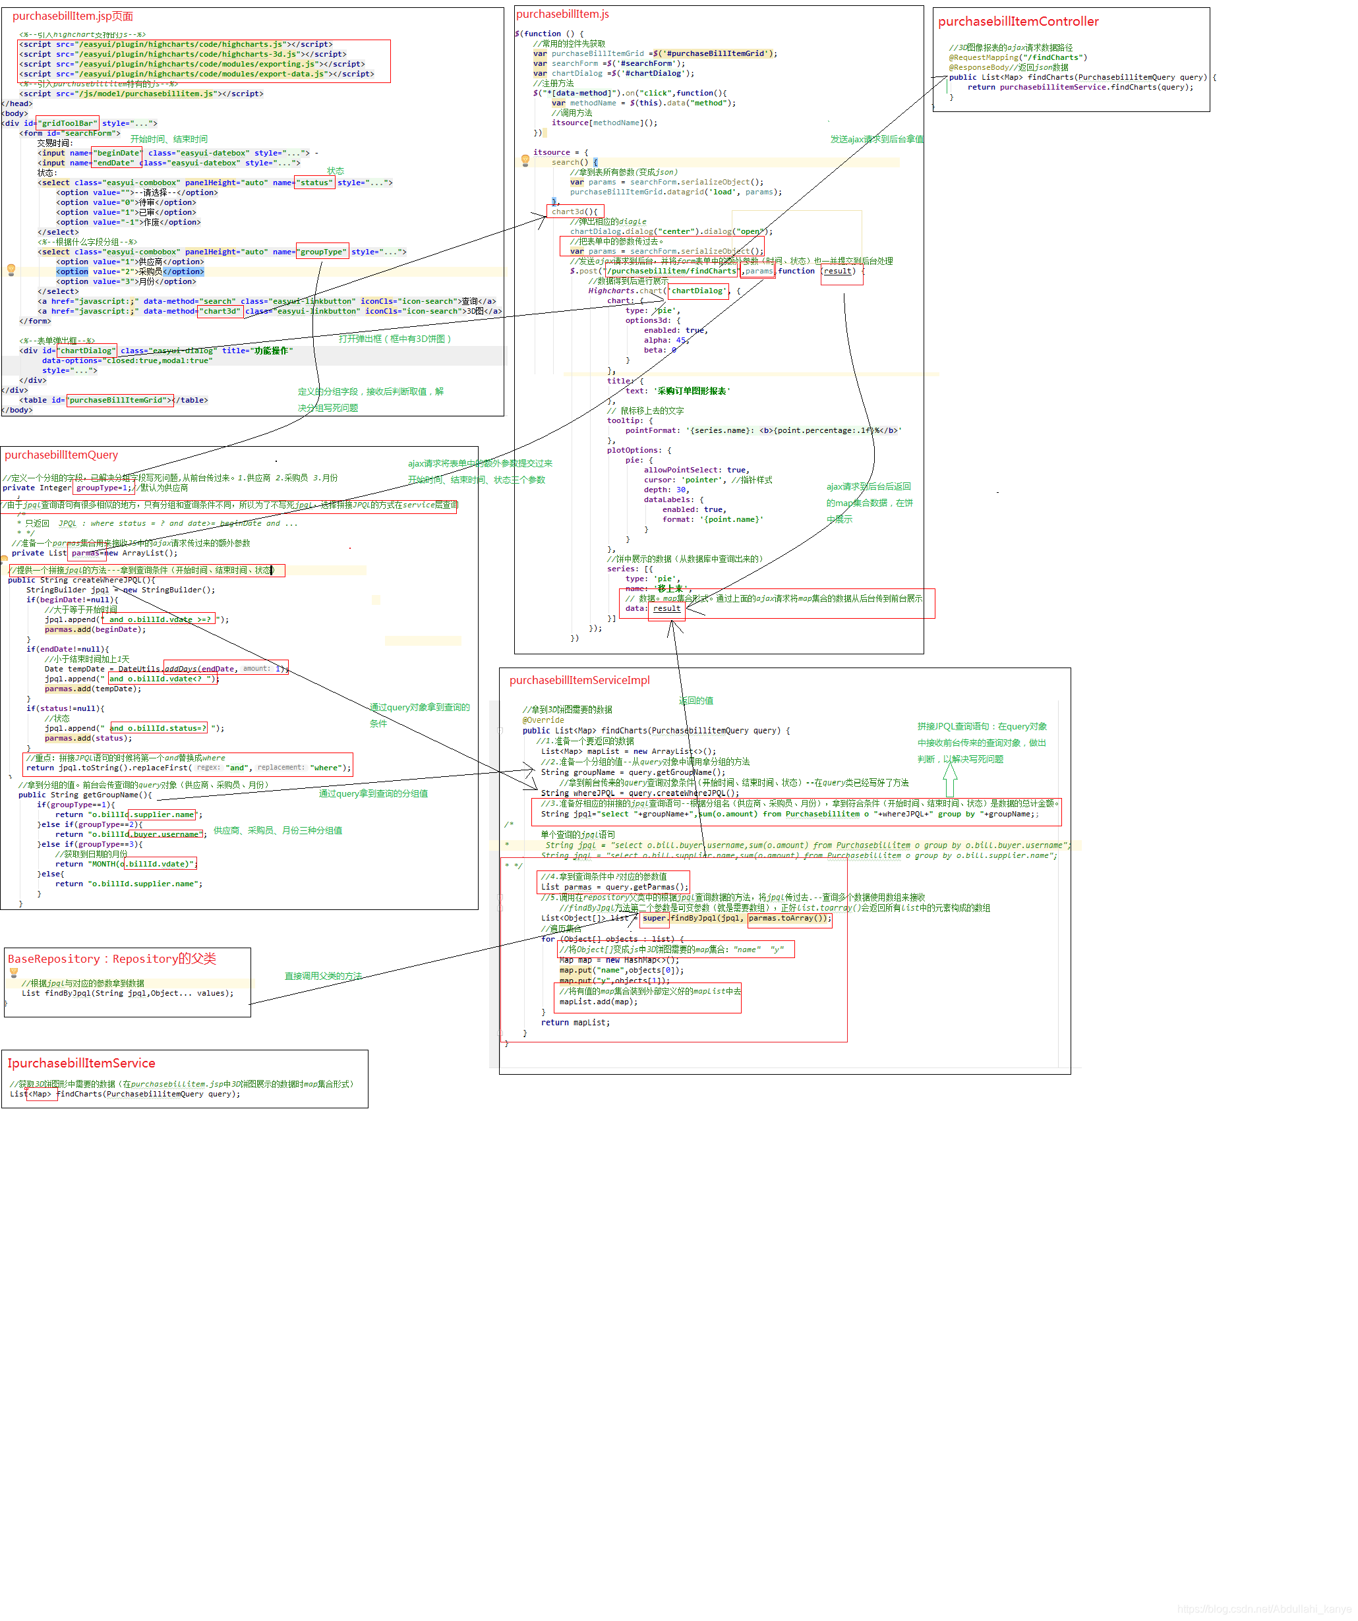Click the lightbulb beside option value="2" 采购员 line
The width and height of the screenshot is (1358, 1621).
(11, 270)
